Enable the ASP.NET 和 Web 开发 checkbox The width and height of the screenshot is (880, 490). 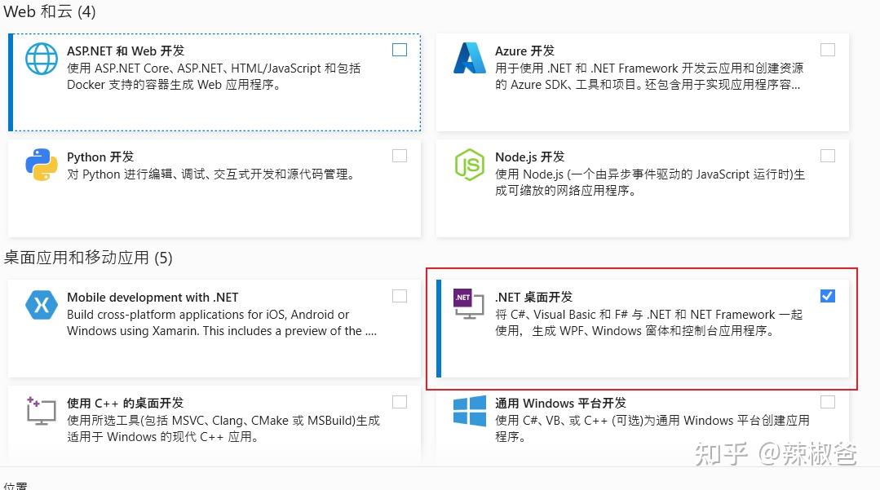tap(400, 50)
